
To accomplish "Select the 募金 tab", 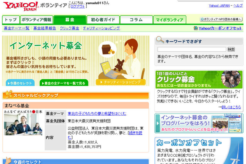I will (70, 20).
